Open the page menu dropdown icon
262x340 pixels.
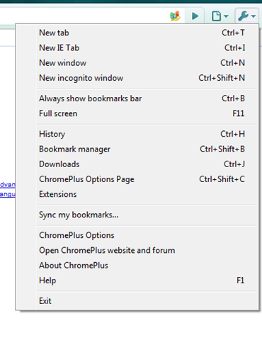(220, 16)
